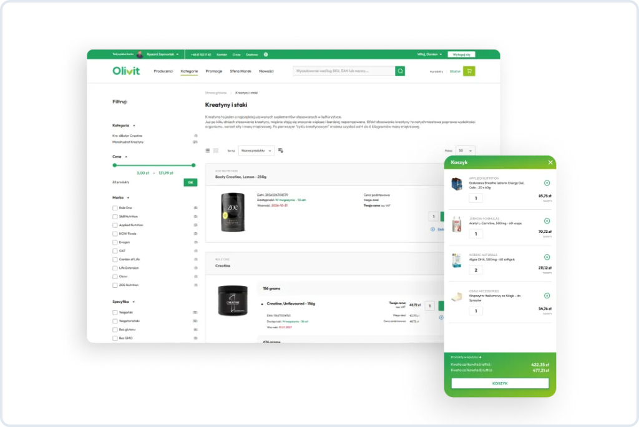
Task: Click the KOSZYK button in cart panel
Action: click(500, 383)
